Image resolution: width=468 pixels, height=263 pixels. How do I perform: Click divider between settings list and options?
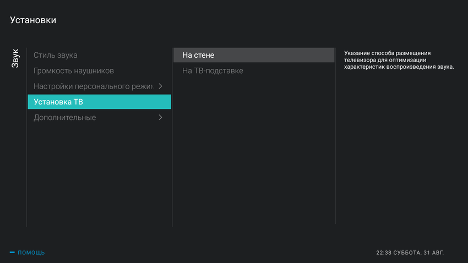(x=172, y=138)
